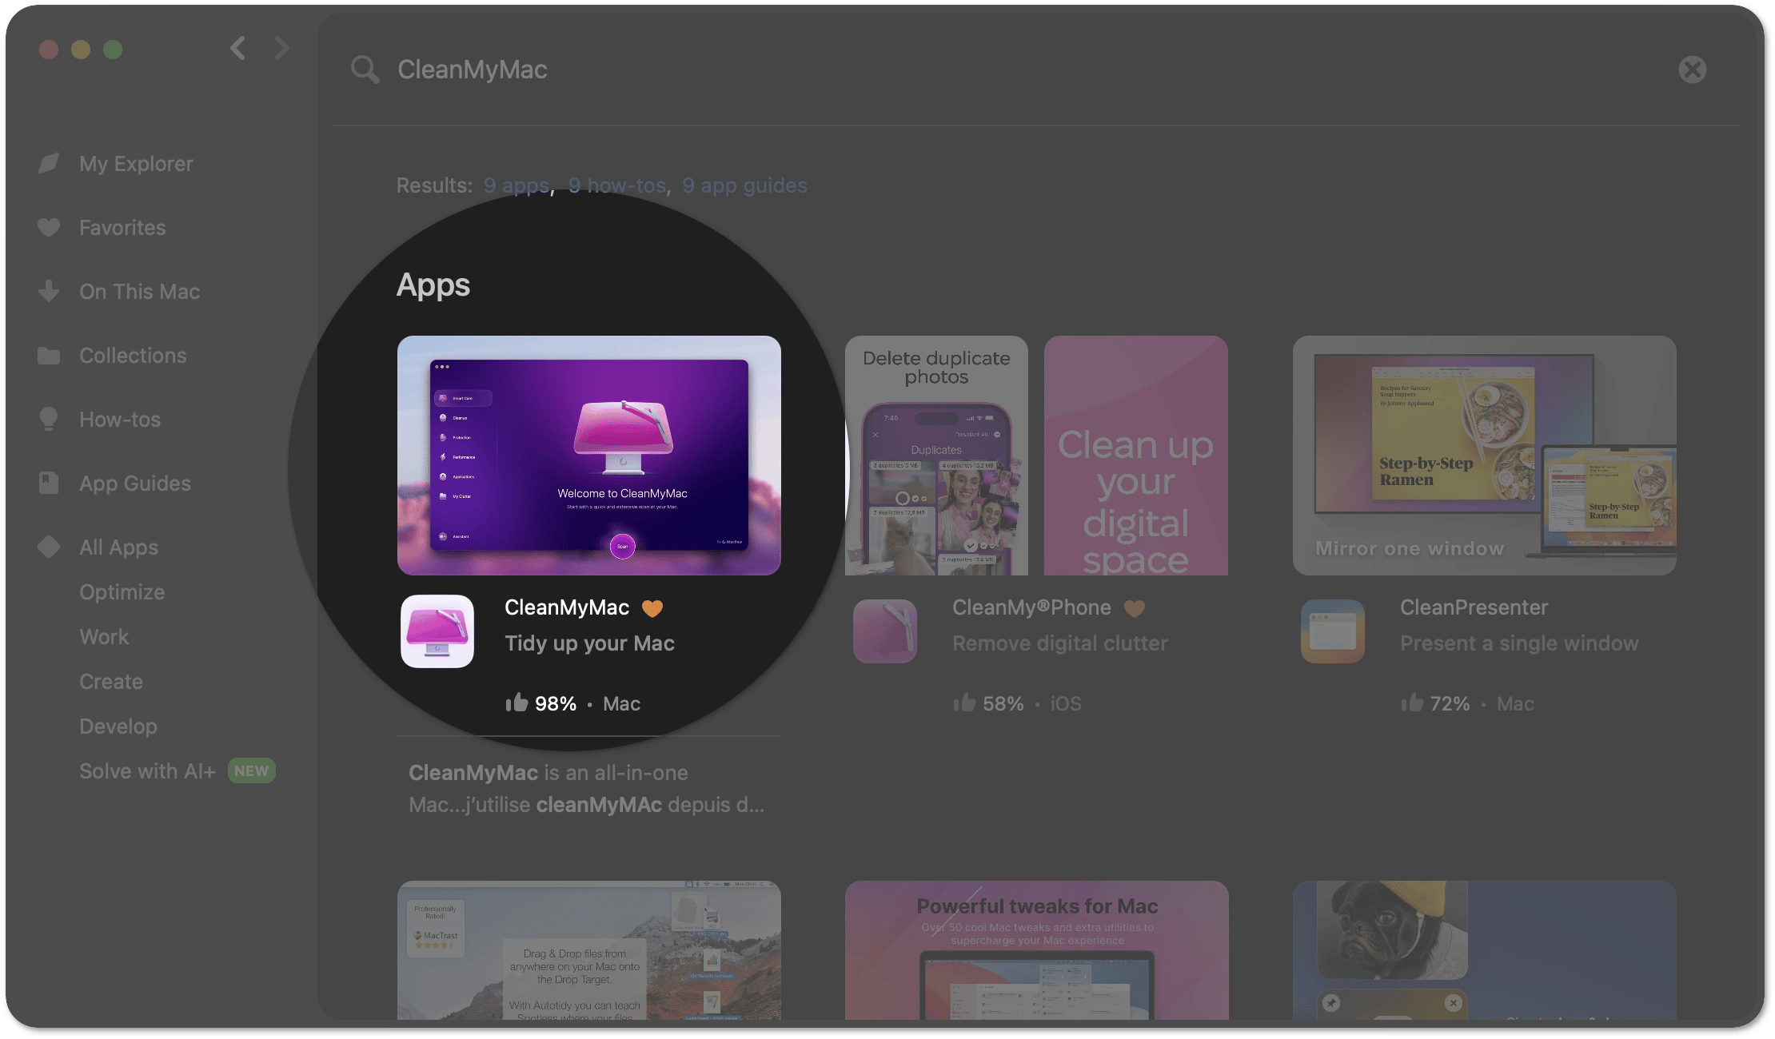Jump to the 9 app guides results link
The image size is (1775, 1039).
pos(744,185)
